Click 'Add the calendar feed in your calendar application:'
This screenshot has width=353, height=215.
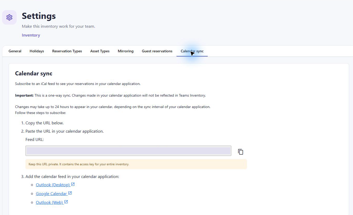click(72, 177)
